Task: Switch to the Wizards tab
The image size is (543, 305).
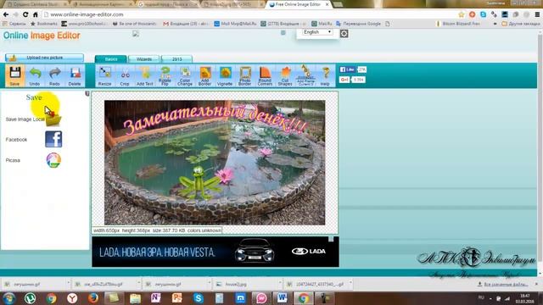Action: [x=143, y=59]
